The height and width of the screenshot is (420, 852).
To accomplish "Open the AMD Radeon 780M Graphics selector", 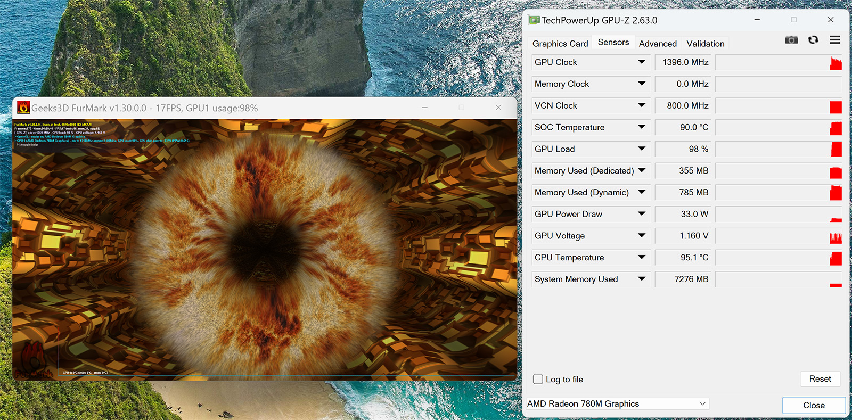I will [x=618, y=403].
